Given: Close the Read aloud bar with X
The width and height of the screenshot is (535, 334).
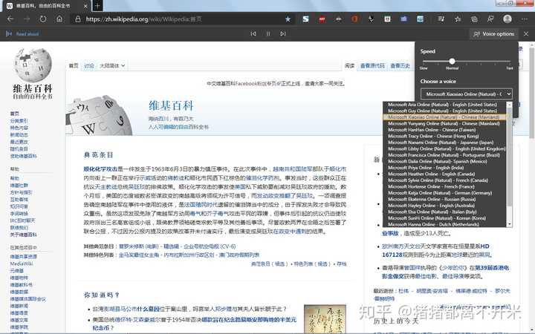Looking at the screenshot, I should tap(526, 33).
